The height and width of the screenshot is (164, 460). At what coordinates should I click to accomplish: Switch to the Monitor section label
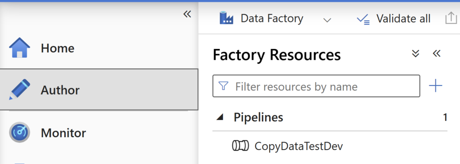coord(63,133)
